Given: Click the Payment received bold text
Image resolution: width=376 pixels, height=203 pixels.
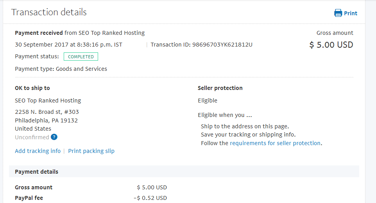Looking at the screenshot, I should pyautogui.click(x=39, y=33).
